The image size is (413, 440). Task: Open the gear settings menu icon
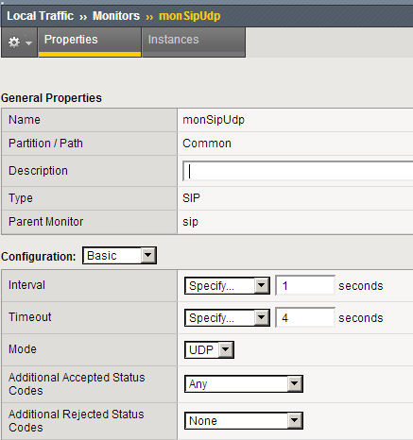pyautogui.click(x=14, y=42)
